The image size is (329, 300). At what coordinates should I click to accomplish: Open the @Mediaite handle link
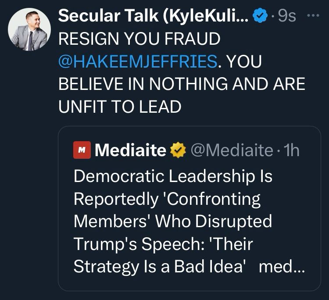(231, 151)
